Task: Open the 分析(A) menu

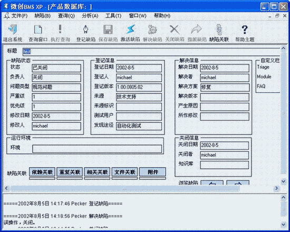Action: pos(90,16)
